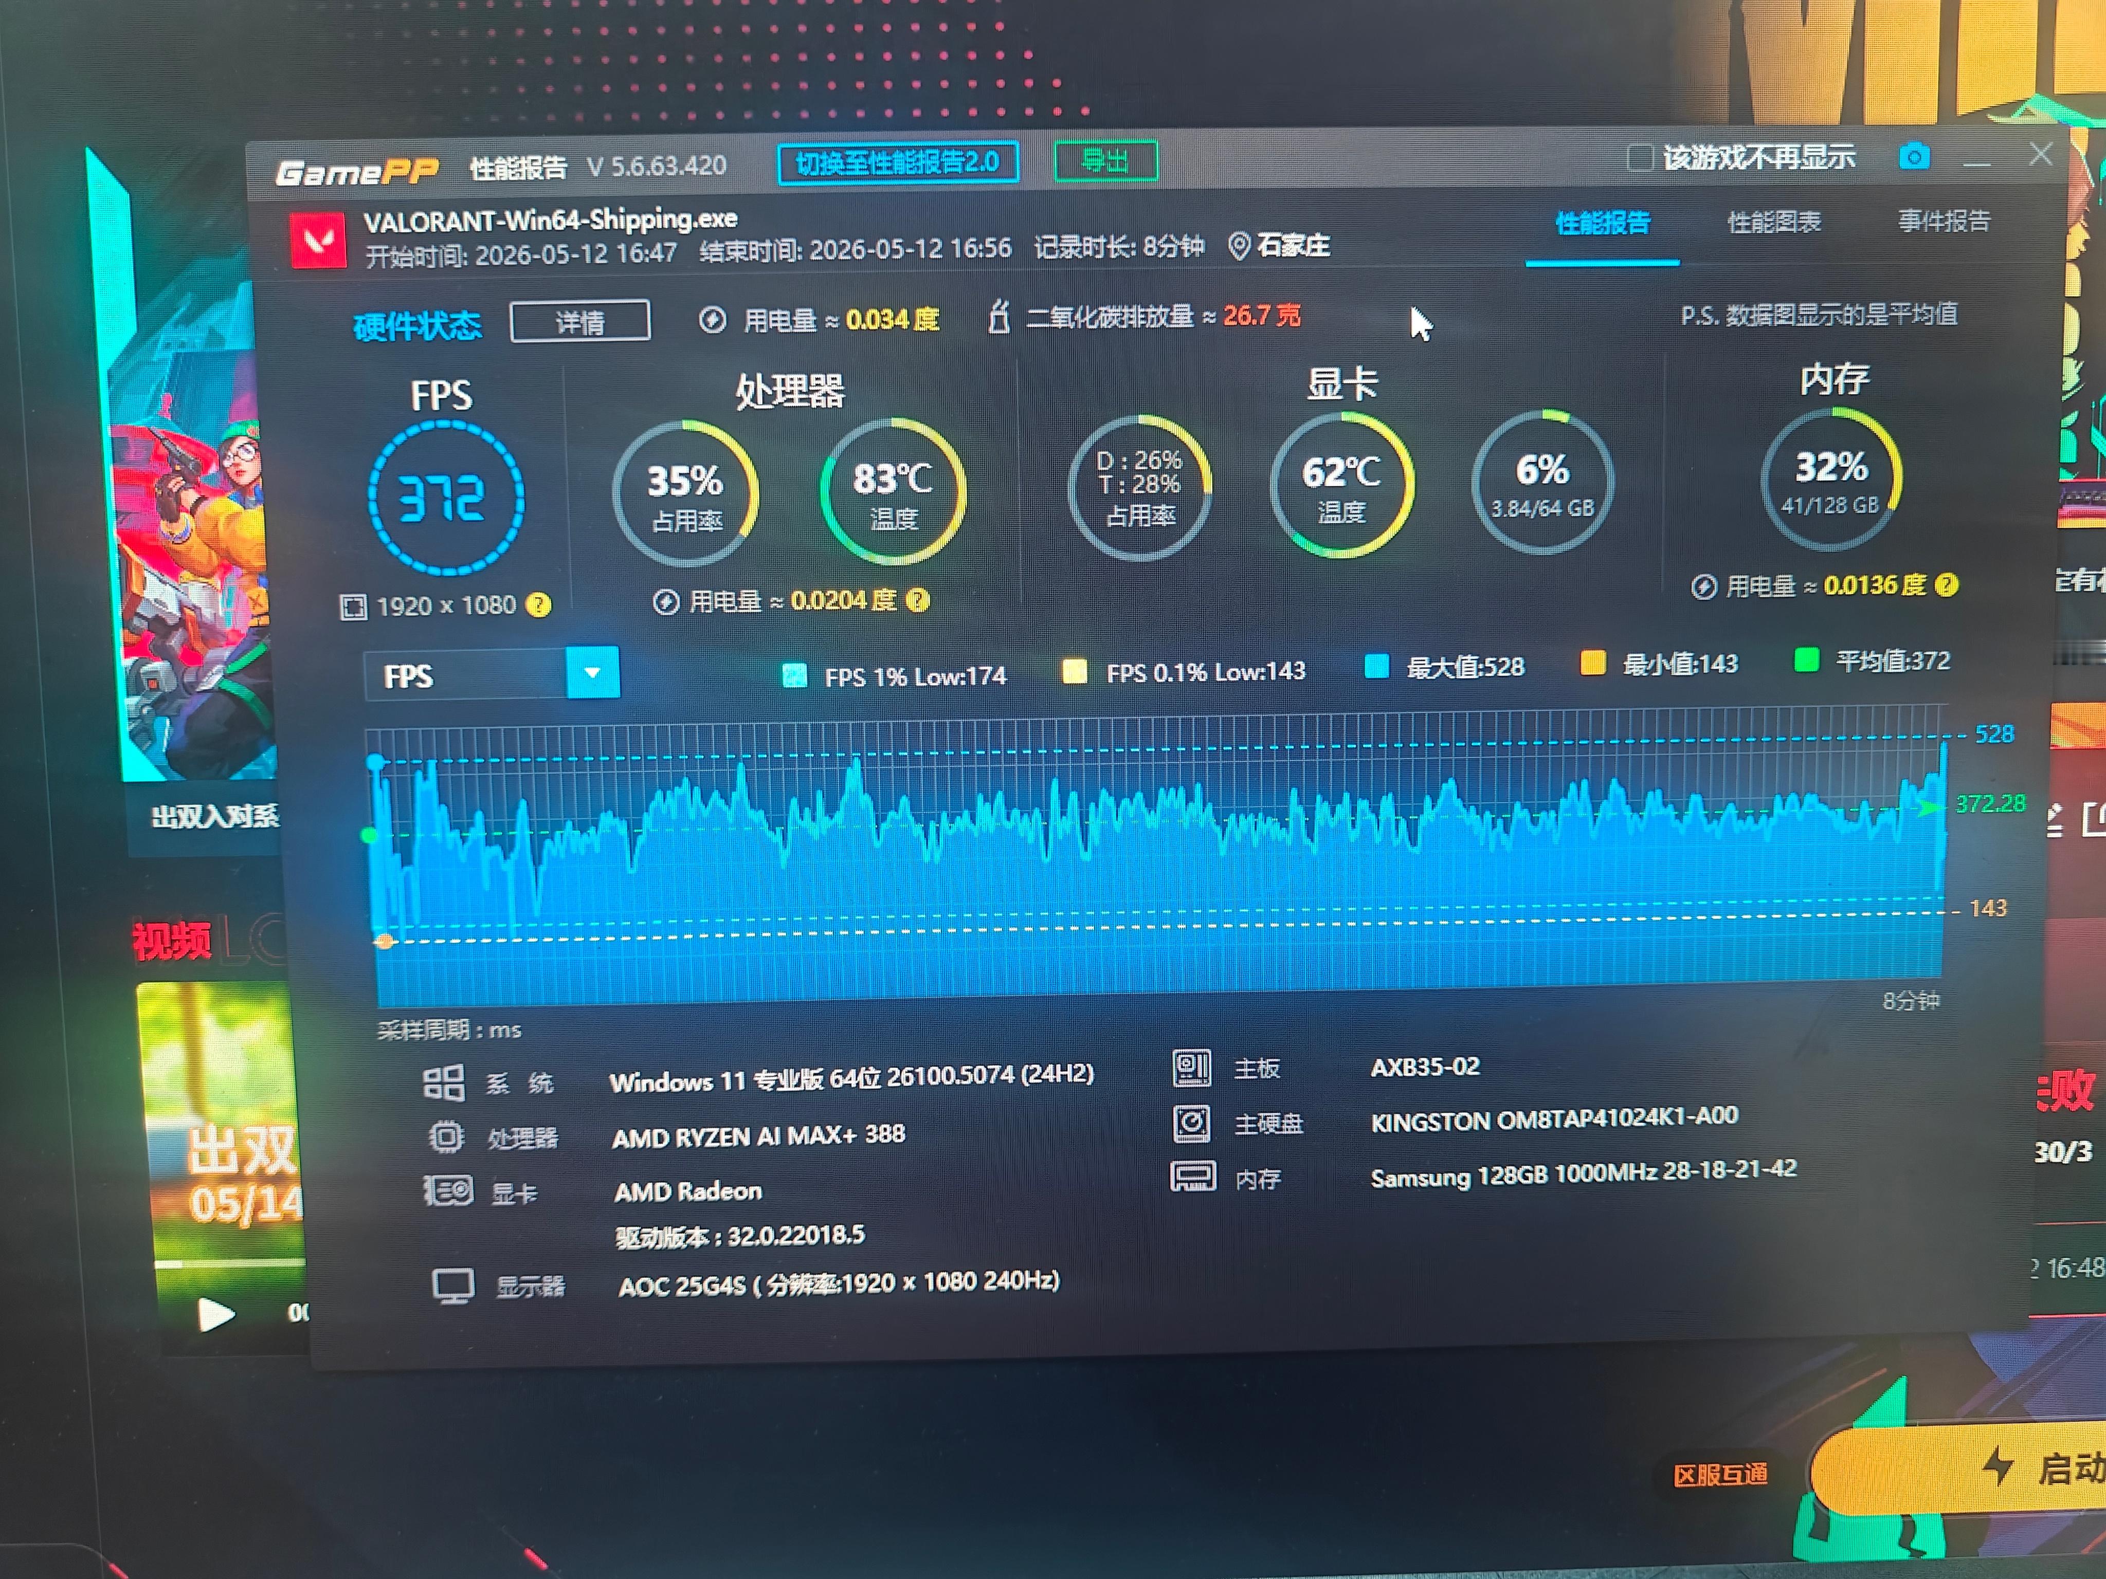Image resolution: width=2106 pixels, height=1579 pixels.
Task: Click the CO2 bottle icon beside 二氧化碳排放量
Action: click(x=998, y=316)
